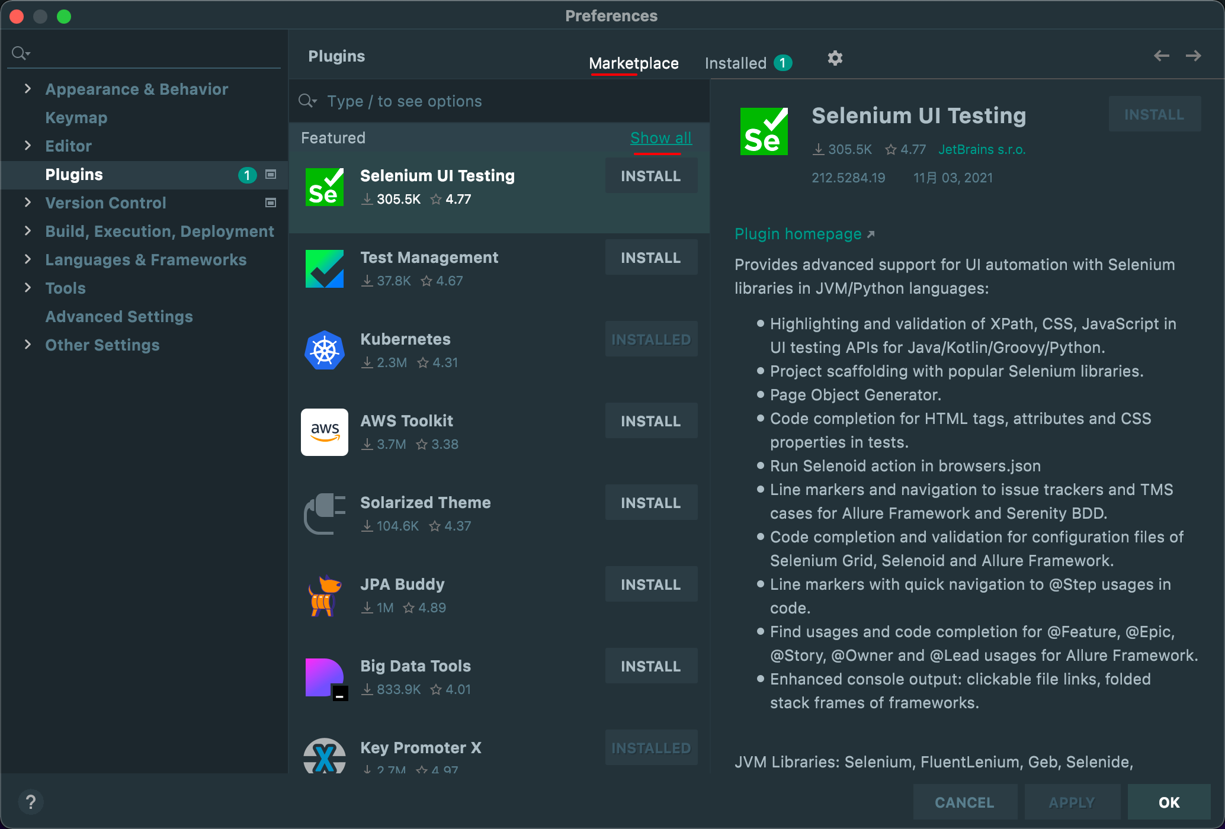This screenshot has width=1225, height=829.
Task: Install the Solarized Theme plugin
Action: (x=650, y=503)
